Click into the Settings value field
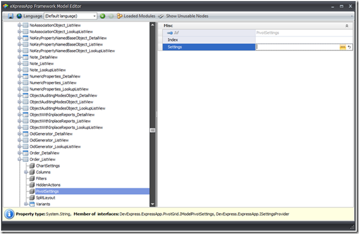This screenshot has width=359, height=234. click(297, 47)
